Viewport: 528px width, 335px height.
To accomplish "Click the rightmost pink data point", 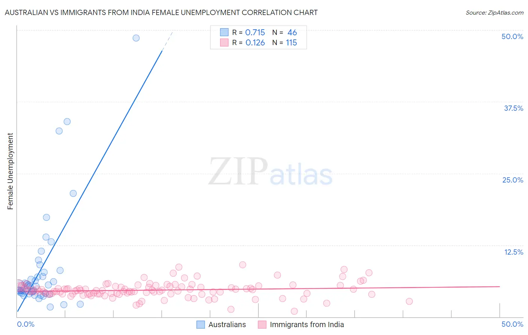I will tap(409, 301).
